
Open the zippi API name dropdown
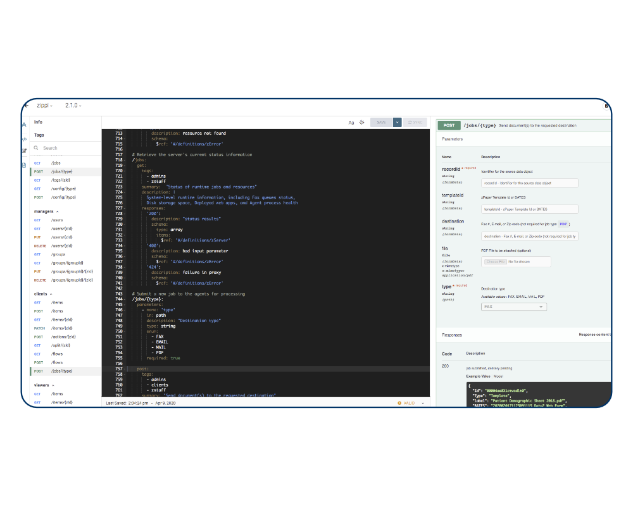[44, 106]
